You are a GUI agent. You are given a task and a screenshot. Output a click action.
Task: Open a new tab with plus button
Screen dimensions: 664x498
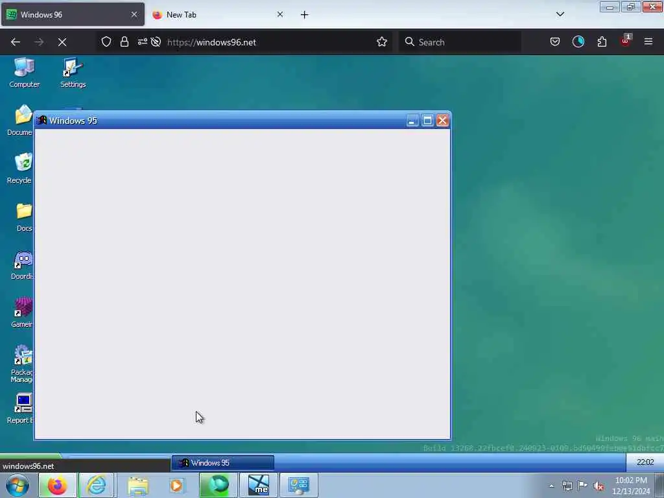(305, 15)
